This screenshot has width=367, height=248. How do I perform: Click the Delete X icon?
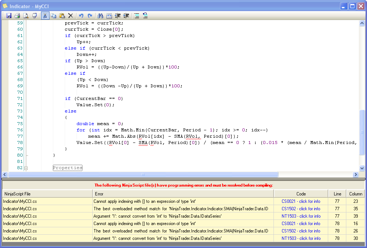point(71,16)
